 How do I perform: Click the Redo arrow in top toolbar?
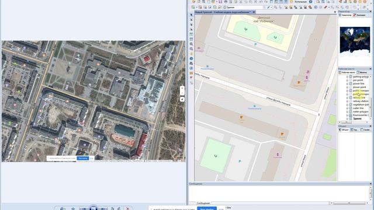266,2
